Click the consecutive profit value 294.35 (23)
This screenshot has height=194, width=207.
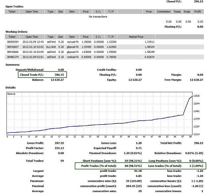point(134,186)
